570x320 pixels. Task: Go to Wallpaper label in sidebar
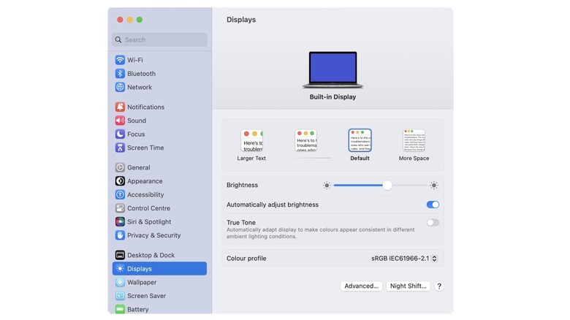point(142,282)
